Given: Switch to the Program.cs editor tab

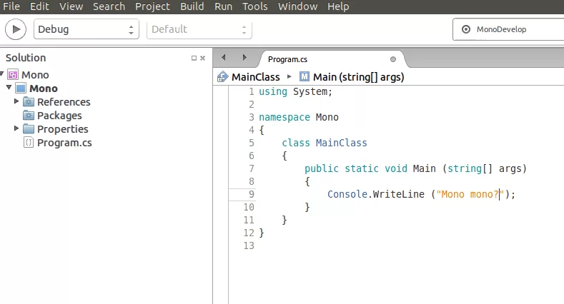Looking at the screenshot, I should point(287,59).
